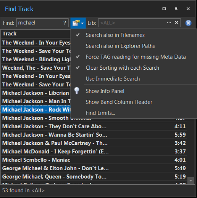
Task: Open Find Limits... menu entry
Action: tap(134, 113)
